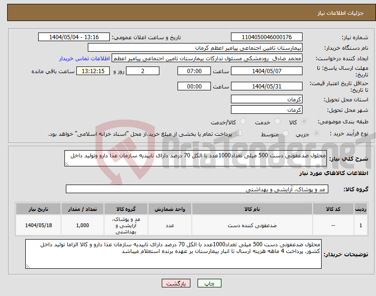Click the اطلاعات کالاهای مورد نیاز heading
This screenshot has width=376, height=296.
[x=334, y=173]
